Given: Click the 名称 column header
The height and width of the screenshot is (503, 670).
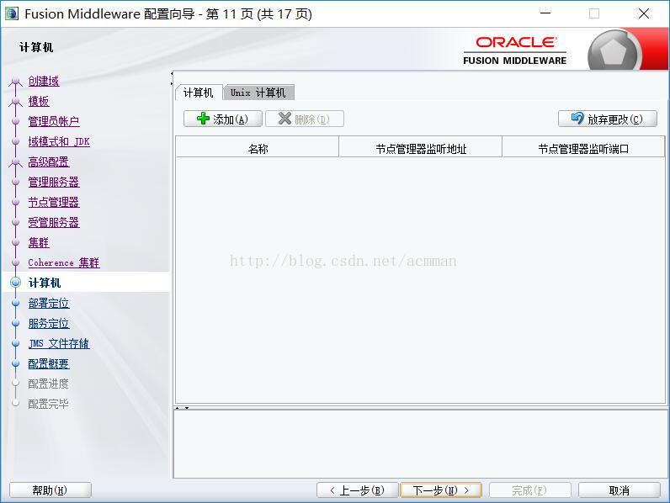Looking at the screenshot, I should tap(258, 149).
